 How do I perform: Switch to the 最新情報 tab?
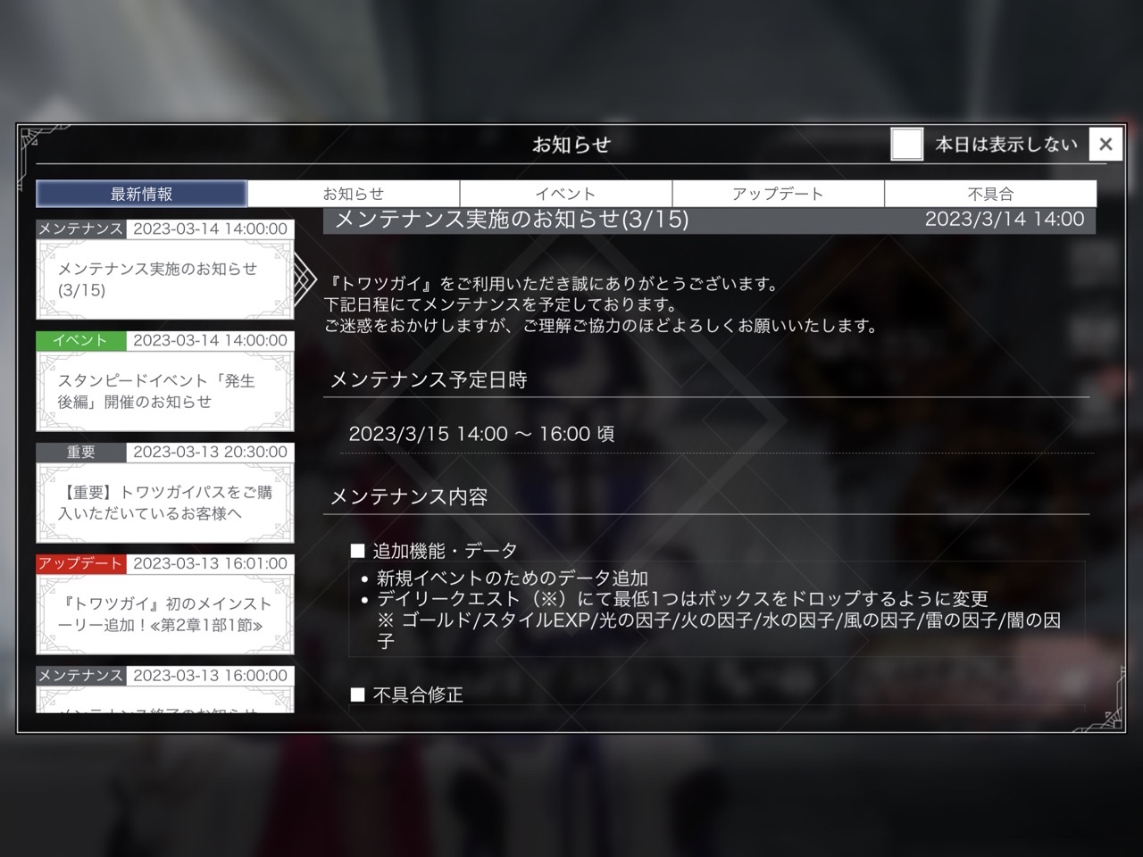[141, 194]
